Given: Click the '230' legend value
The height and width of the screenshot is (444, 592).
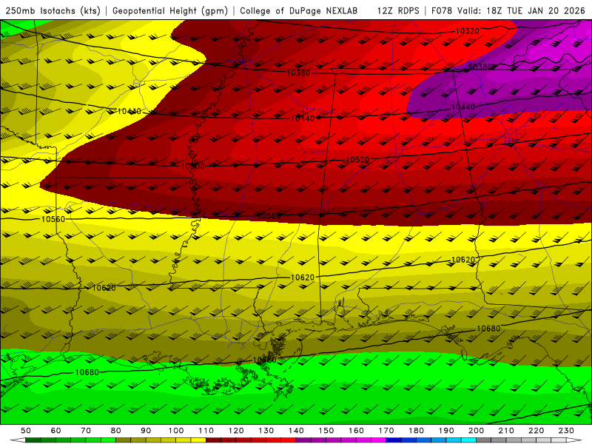Looking at the screenshot, I should pos(566,431).
